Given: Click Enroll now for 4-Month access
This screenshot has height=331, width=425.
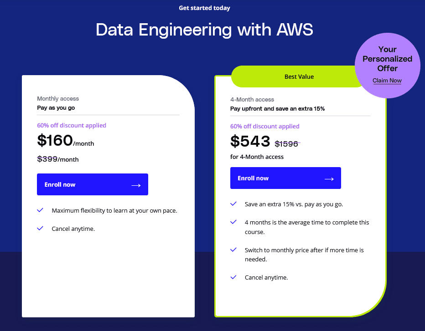Looking at the screenshot, I should coord(285,178).
